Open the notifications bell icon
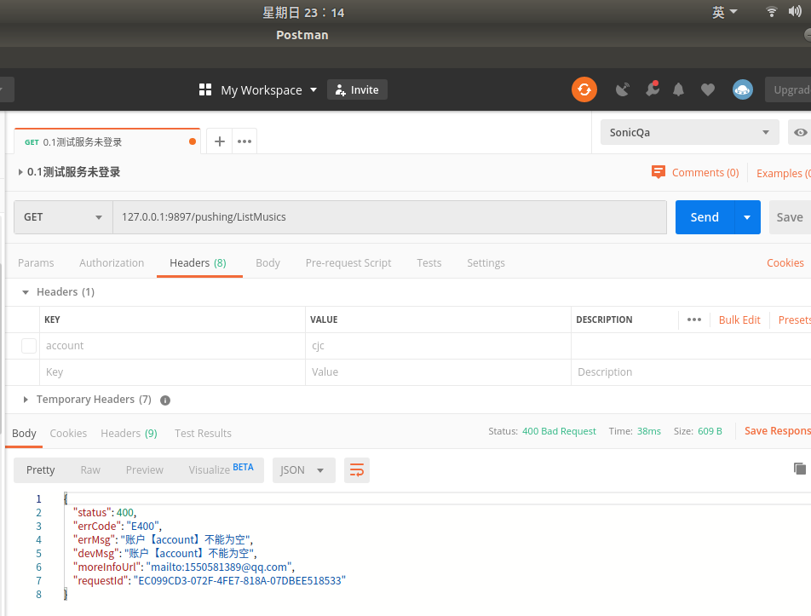 (x=678, y=89)
